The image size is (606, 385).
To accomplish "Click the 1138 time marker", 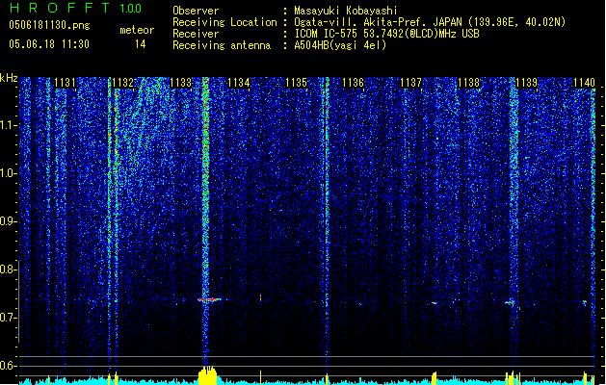I will pos(469,83).
